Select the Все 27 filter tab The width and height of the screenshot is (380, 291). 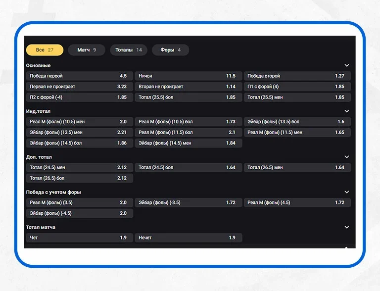pyautogui.click(x=45, y=50)
